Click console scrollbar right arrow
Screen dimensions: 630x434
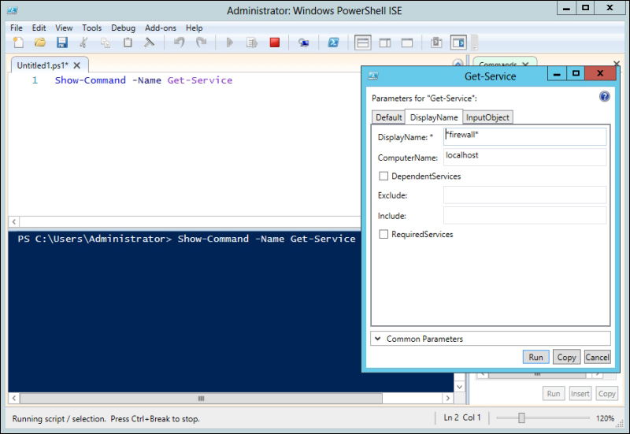[448, 399]
